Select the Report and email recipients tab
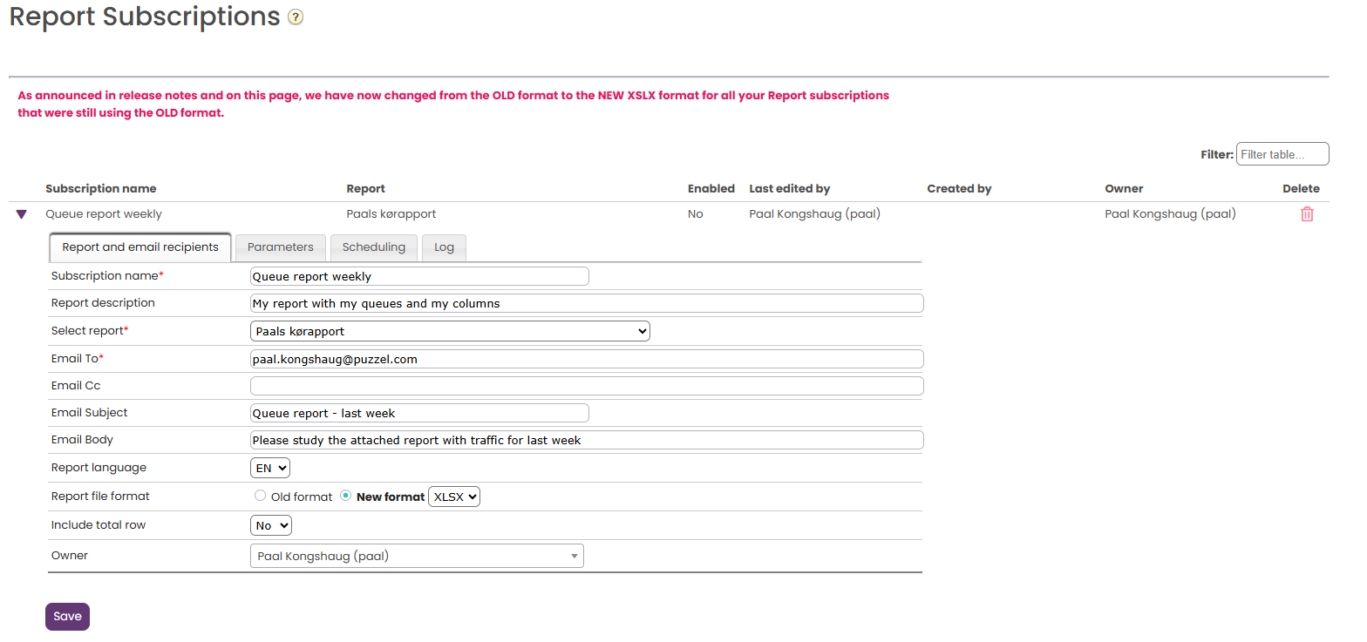This screenshot has height=642, width=1367. click(x=140, y=247)
